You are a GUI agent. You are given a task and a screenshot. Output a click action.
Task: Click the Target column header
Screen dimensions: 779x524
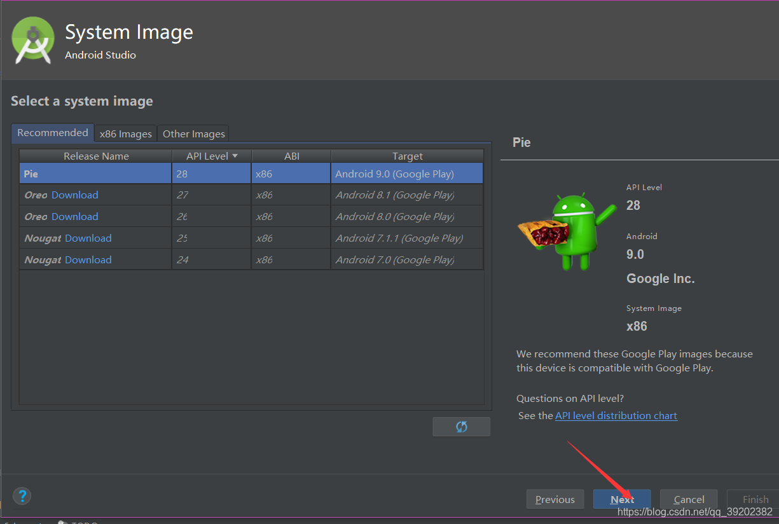click(407, 156)
